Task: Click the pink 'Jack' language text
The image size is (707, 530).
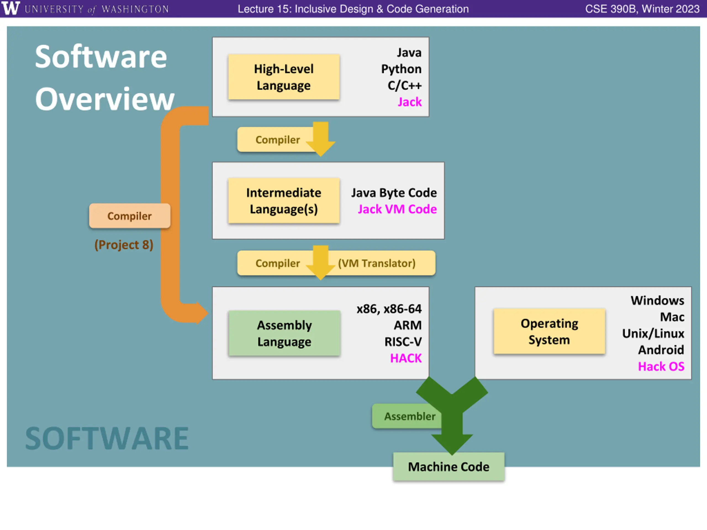Action: (x=410, y=102)
